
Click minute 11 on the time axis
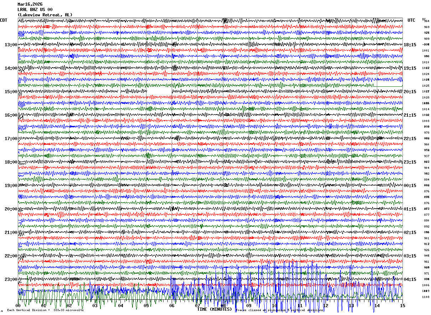pos(300,306)
